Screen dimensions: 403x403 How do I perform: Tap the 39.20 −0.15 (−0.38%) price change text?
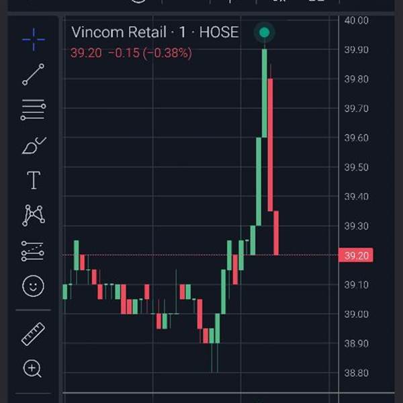(131, 53)
